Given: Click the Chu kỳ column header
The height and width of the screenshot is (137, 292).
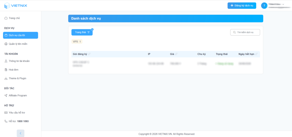Looking at the screenshot, I should (202, 54).
